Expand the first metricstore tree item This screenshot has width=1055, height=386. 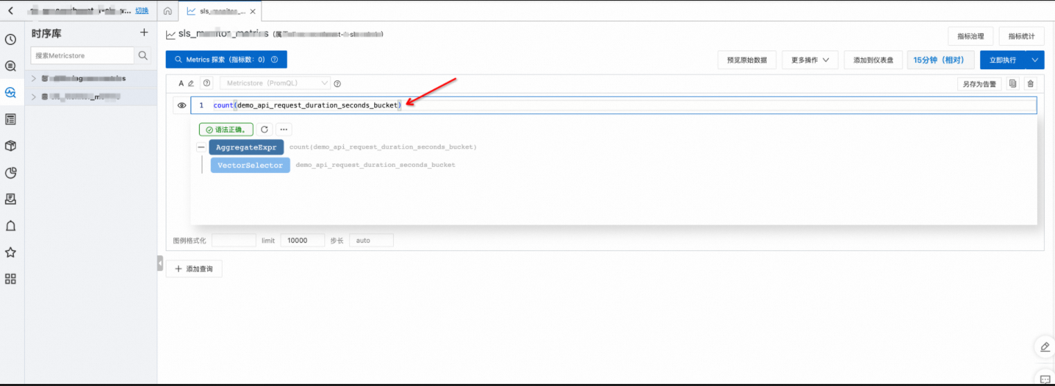pyautogui.click(x=33, y=79)
